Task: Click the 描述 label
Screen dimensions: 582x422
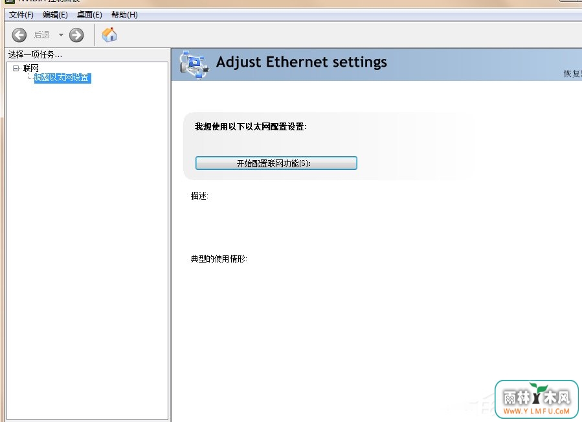Action: tap(199, 196)
